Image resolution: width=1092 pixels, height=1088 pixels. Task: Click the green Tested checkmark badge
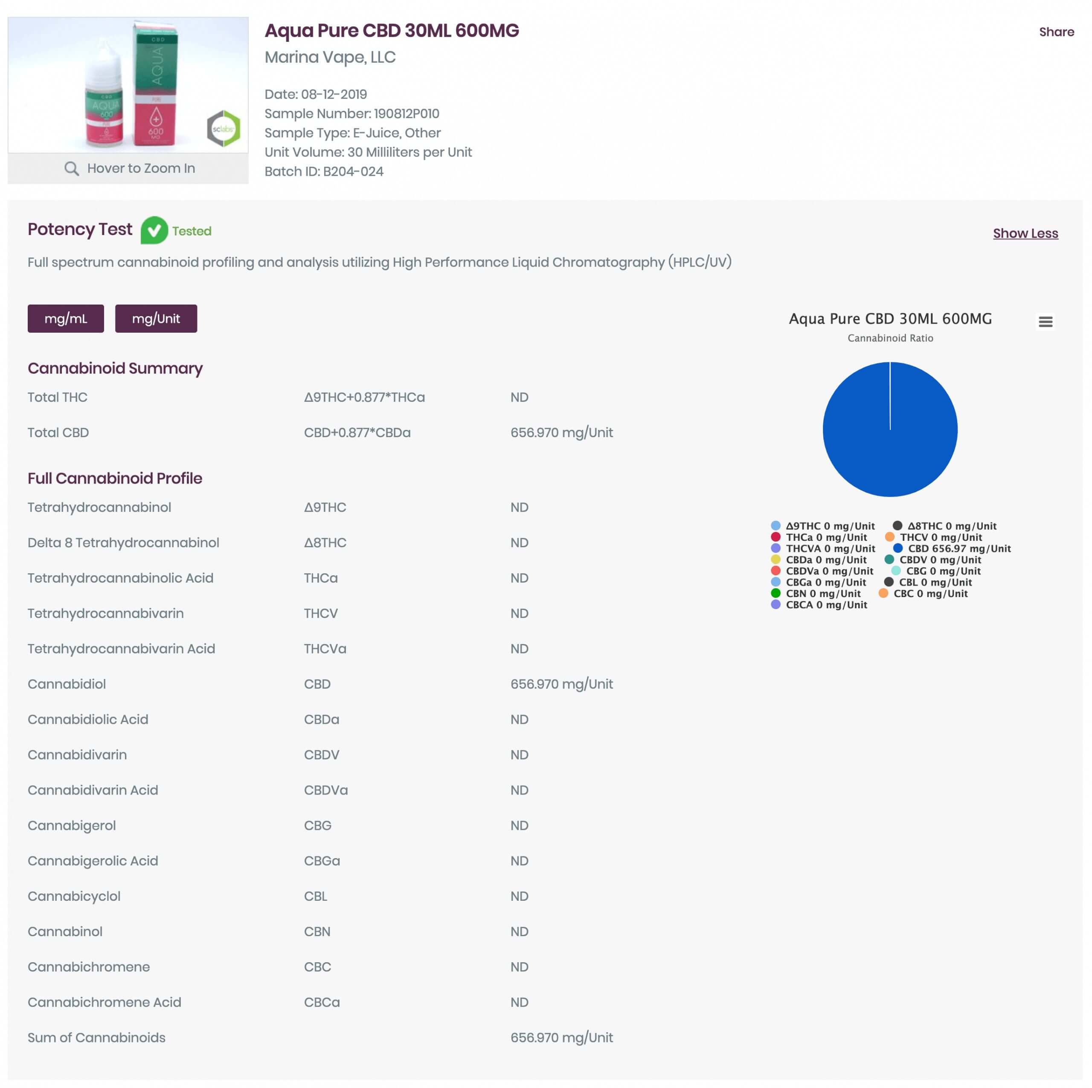[x=154, y=231]
